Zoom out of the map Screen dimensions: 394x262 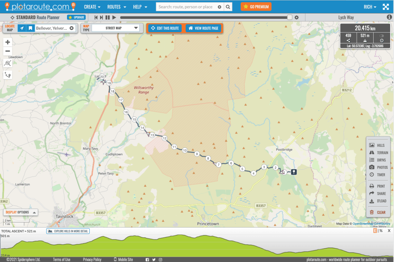8,51
